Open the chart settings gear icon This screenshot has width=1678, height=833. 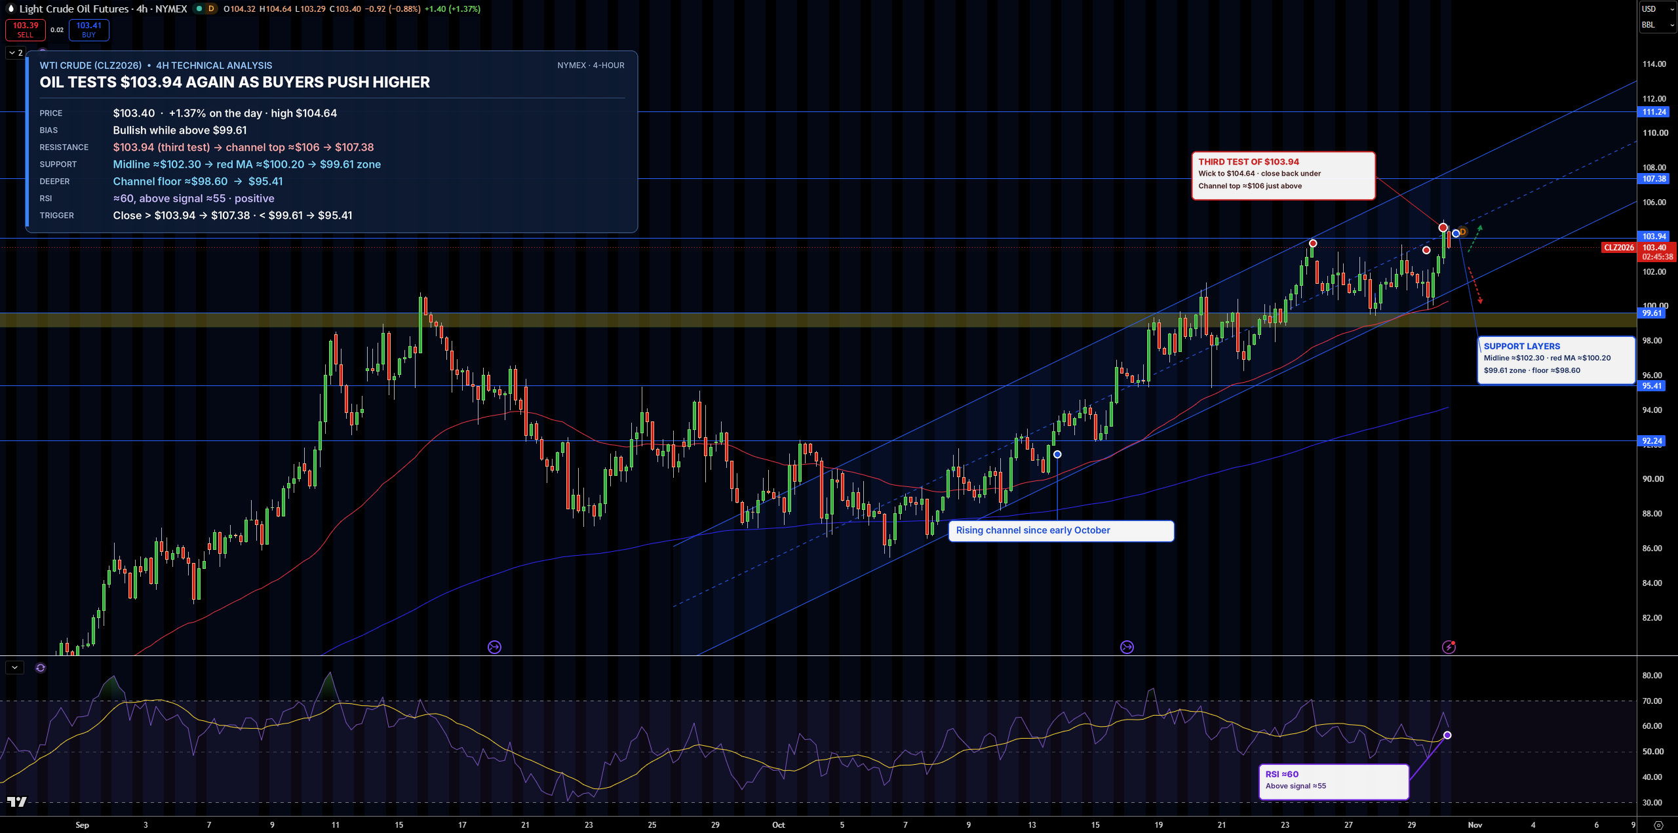1658,824
